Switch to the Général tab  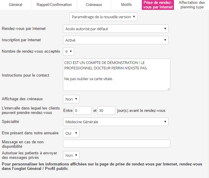[x=16, y=5]
